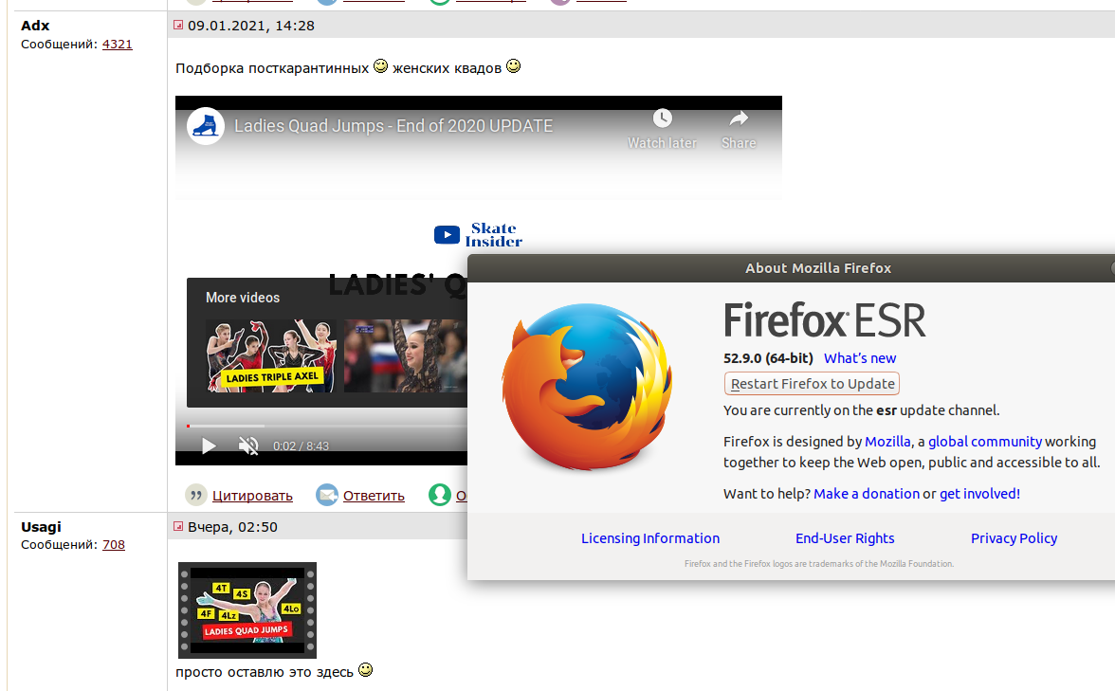1115x691 pixels.
Task: Unmute the video with the speaker icon
Action: 248,446
